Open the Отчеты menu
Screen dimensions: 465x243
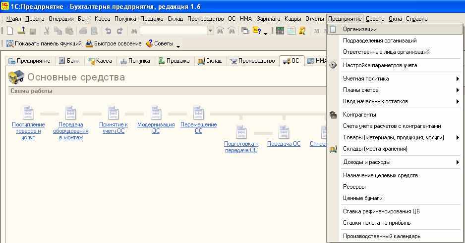(x=315, y=19)
